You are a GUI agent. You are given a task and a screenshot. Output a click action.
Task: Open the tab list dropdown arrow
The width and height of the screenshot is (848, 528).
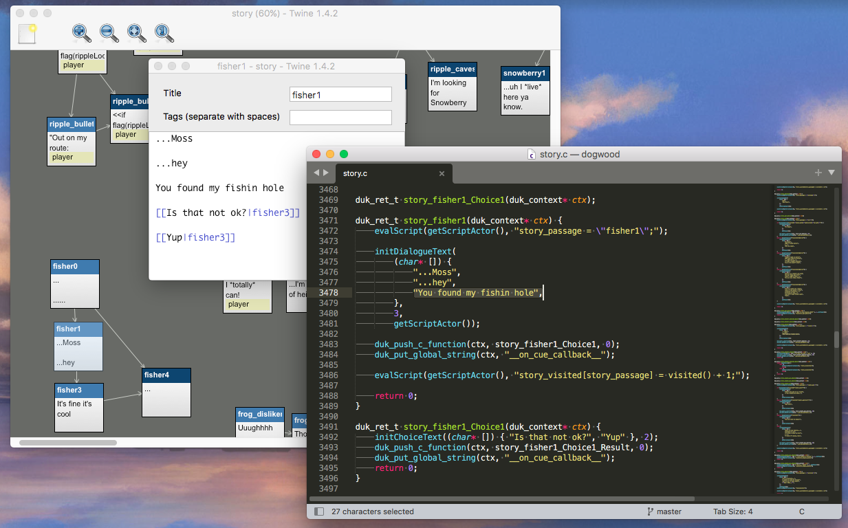pos(831,173)
